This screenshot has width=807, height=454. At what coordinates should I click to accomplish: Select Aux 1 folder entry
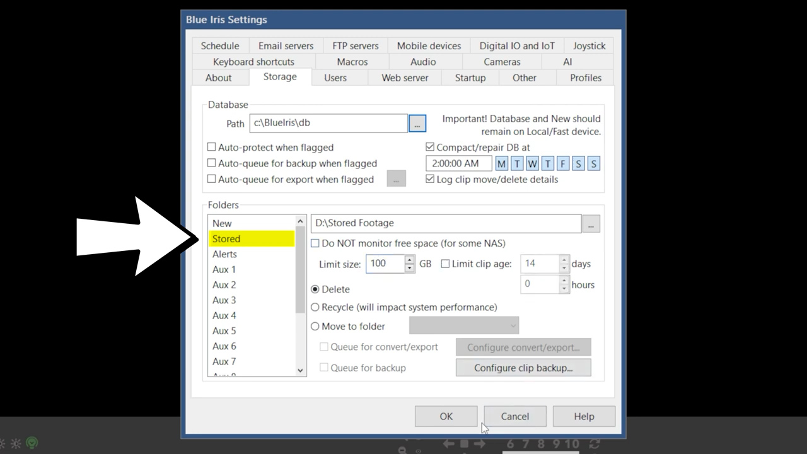click(x=252, y=269)
